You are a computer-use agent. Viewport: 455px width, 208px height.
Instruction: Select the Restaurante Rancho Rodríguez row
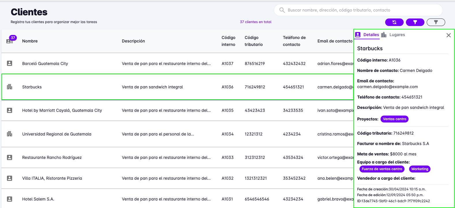[x=52, y=157]
